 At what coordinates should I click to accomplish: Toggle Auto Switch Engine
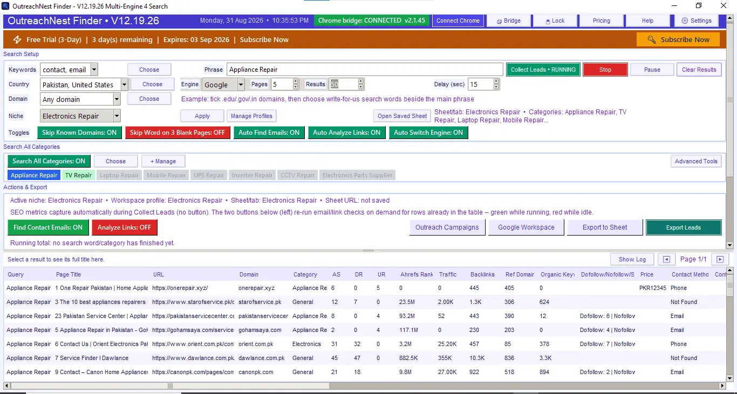click(x=428, y=133)
